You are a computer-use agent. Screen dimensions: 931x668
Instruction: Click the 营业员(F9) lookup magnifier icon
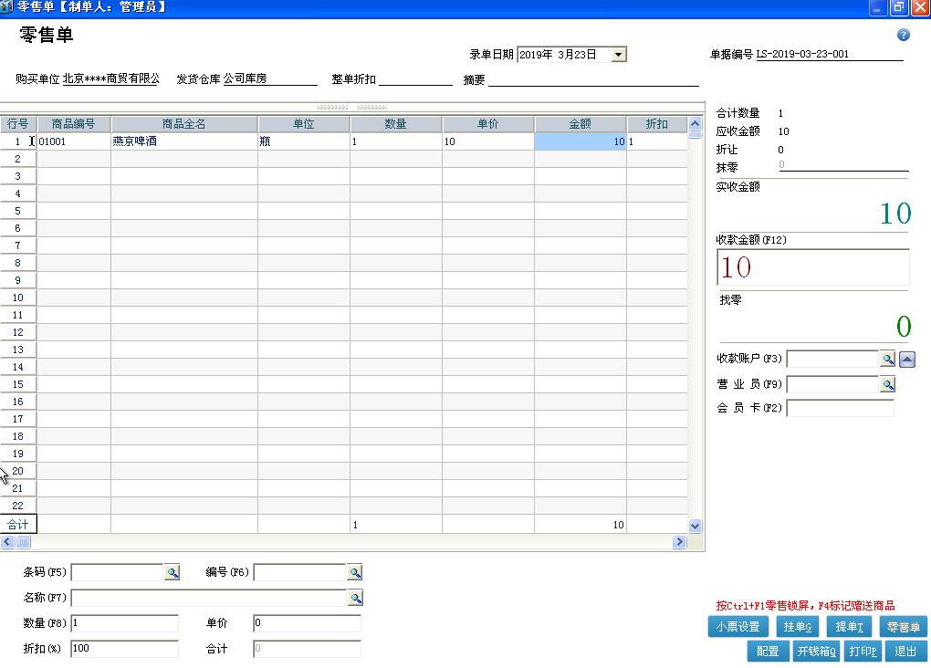(887, 384)
